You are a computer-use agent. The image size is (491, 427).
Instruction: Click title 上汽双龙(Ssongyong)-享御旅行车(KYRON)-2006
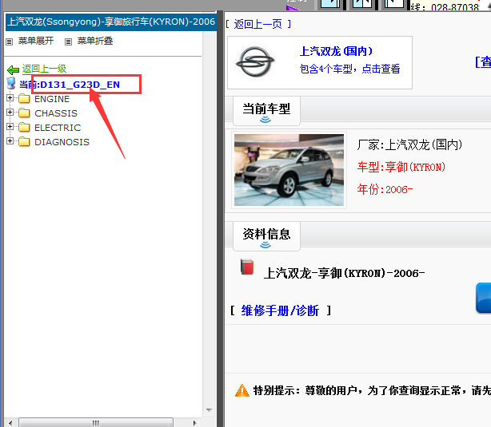coord(111,22)
